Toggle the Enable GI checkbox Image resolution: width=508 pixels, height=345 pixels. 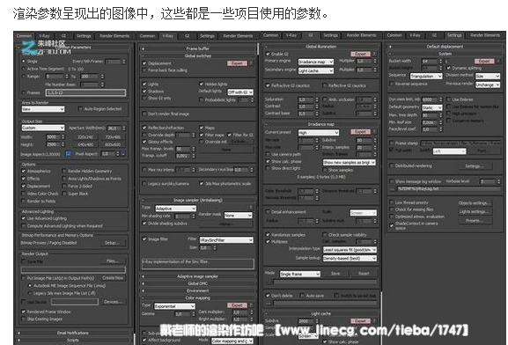(x=268, y=54)
